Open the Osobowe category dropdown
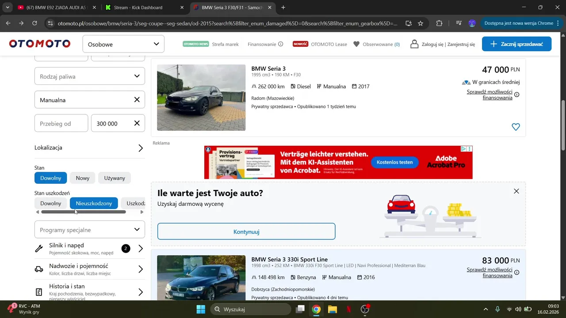566x318 pixels. [123, 44]
